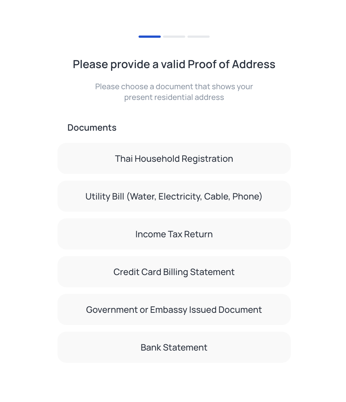Pick Credit Card Billing Statement
The height and width of the screenshot is (402, 346).
[x=174, y=272]
